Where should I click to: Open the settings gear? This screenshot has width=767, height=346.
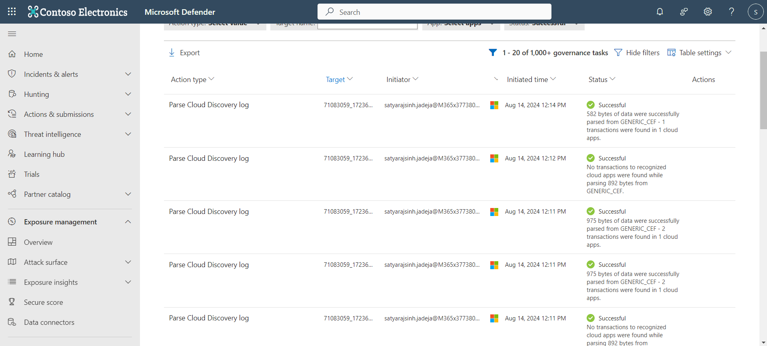click(708, 12)
